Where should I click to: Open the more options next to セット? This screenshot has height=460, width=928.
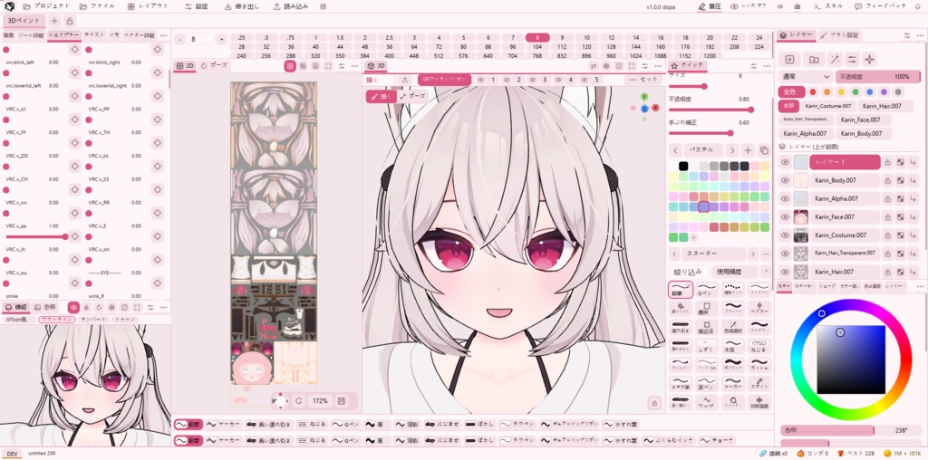(633, 80)
